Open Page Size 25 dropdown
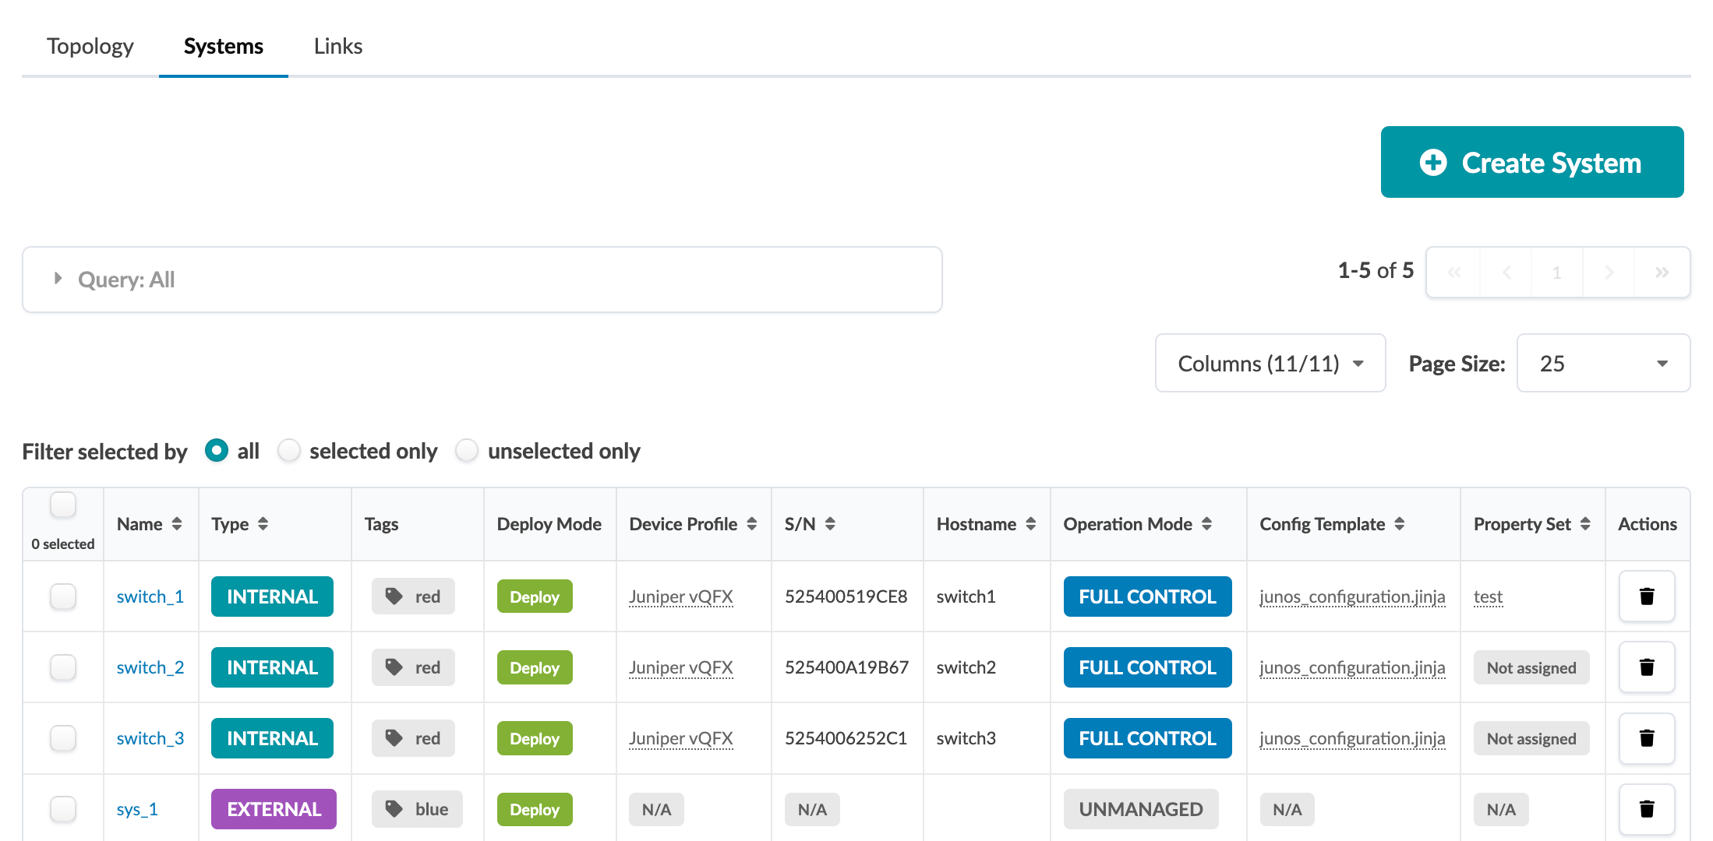Image resolution: width=1713 pixels, height=841 pixels. tap(1602, 364)
